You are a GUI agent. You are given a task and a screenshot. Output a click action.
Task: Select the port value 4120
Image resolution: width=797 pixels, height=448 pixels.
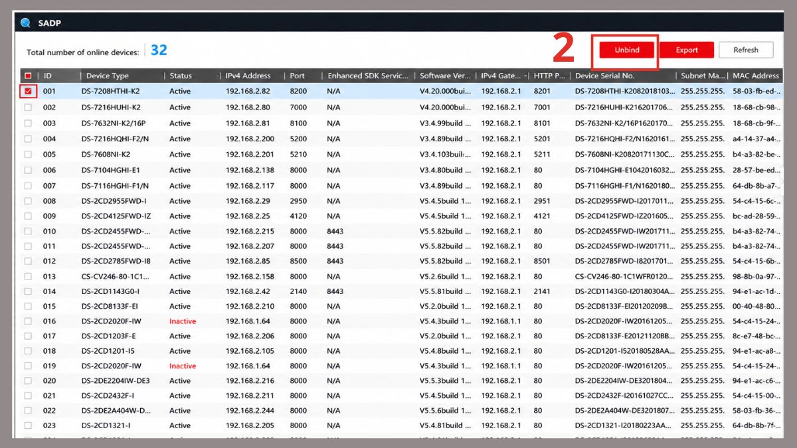(x=298, y=216)
